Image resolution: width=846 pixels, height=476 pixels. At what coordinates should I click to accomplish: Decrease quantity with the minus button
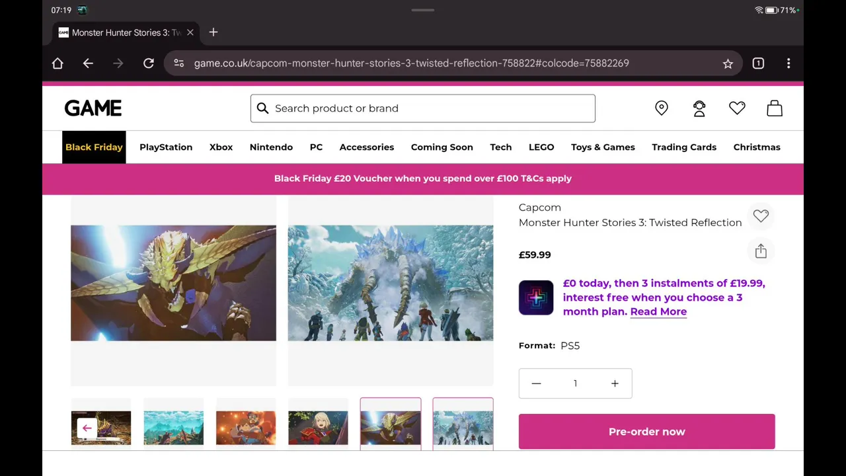[x=536, y=383]
